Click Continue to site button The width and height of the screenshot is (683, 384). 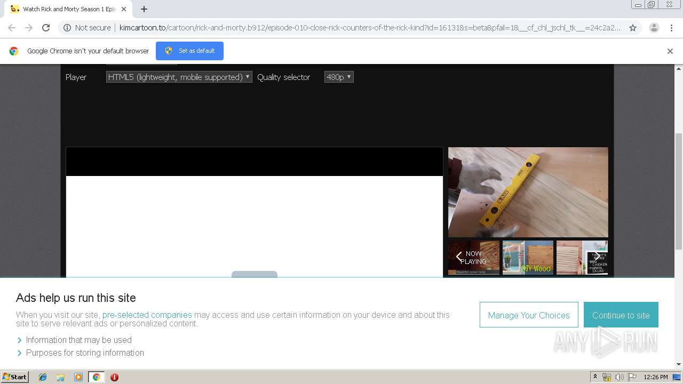[621, 315]
